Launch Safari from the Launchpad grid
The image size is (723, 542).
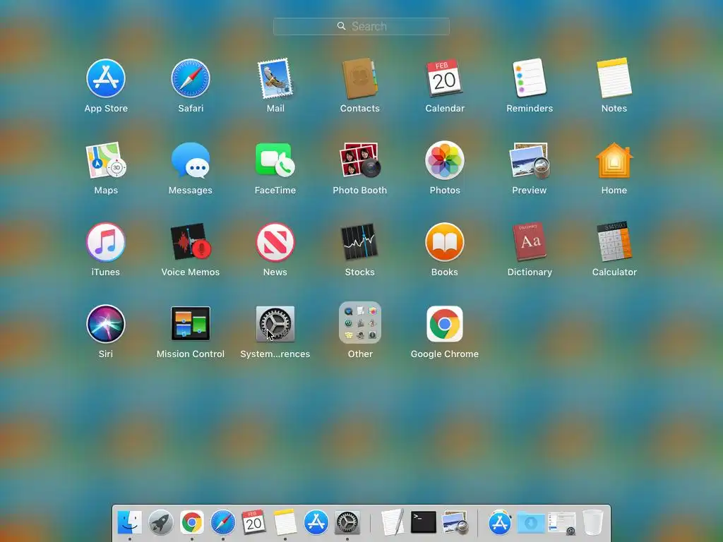pyautogui.click(x=191, y=78)
